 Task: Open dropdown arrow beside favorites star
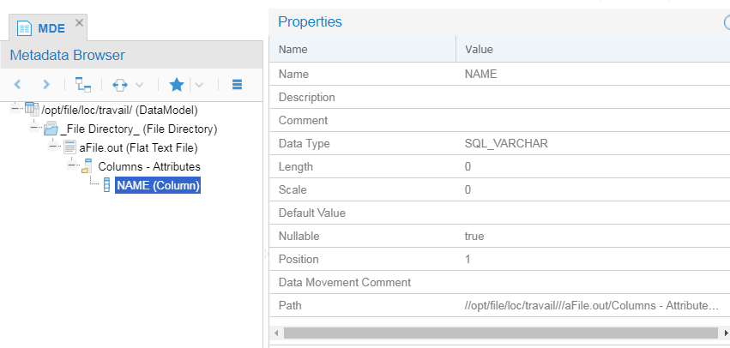[198, 85]
